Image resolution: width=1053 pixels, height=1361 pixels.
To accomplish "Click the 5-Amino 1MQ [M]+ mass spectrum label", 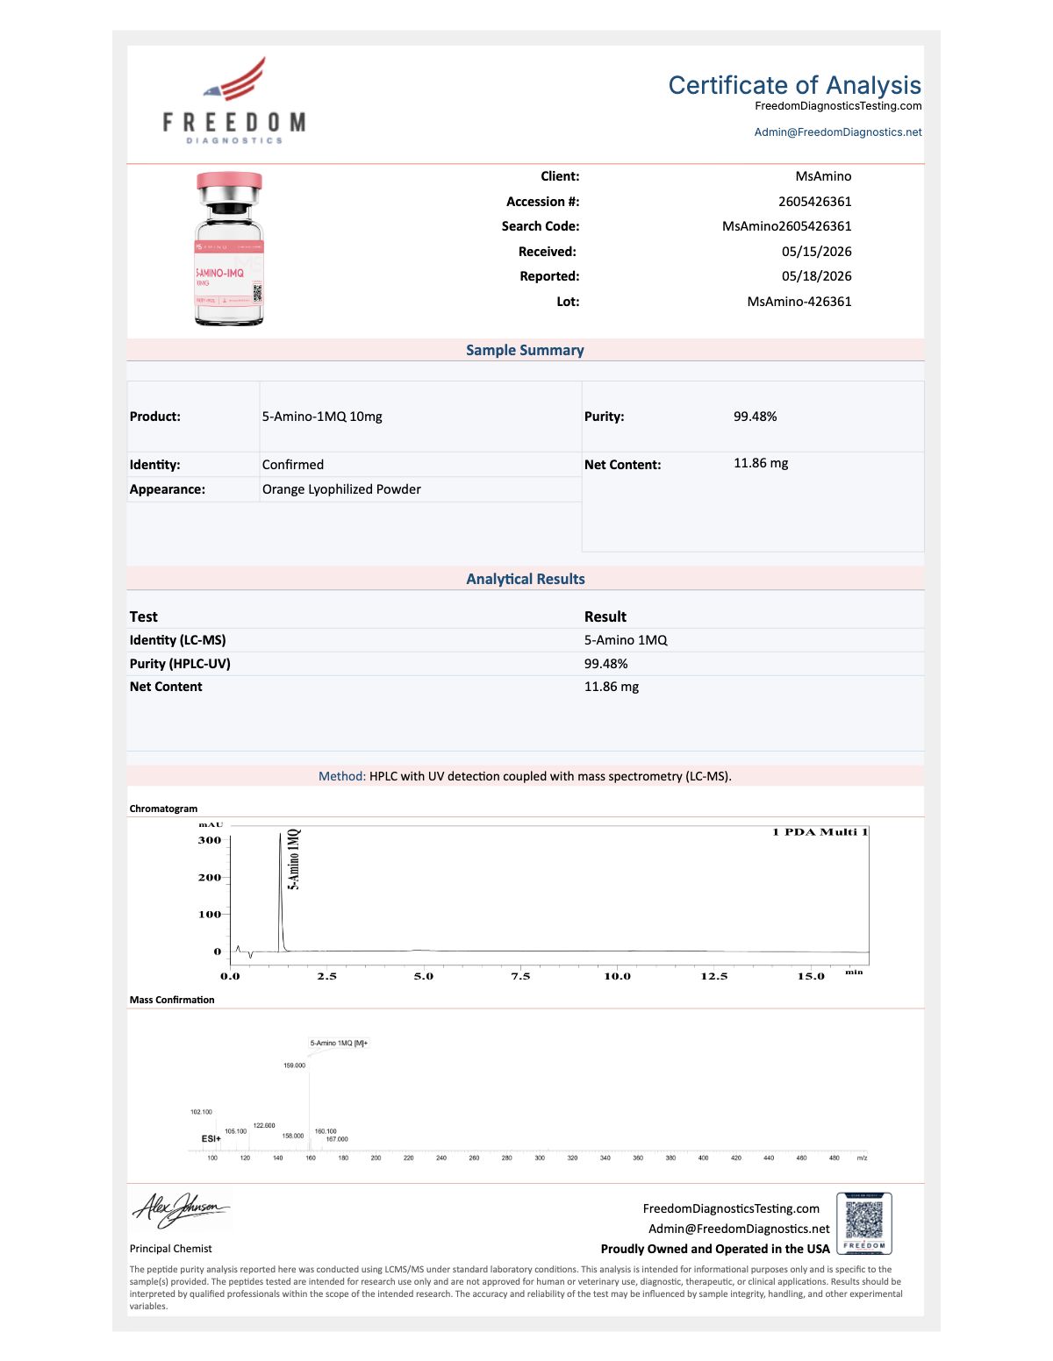I will (x=339, y=1044).
